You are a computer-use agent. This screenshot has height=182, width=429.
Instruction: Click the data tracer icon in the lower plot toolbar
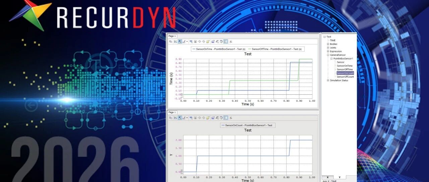(x=217, y=118)
